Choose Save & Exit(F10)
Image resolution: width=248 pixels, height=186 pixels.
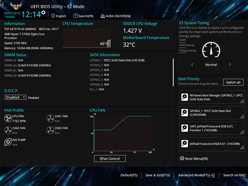[x=158, y=175]
